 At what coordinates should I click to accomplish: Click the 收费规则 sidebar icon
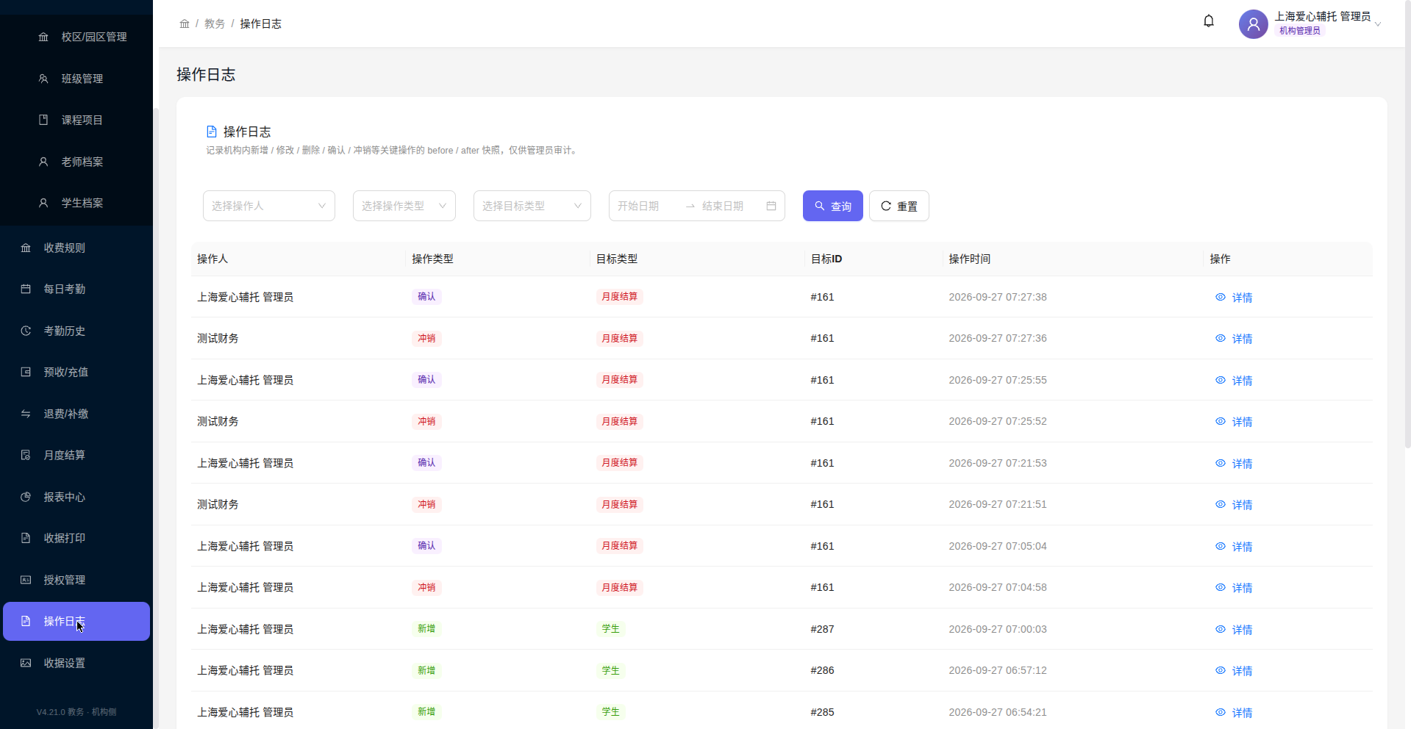[26, 248]
